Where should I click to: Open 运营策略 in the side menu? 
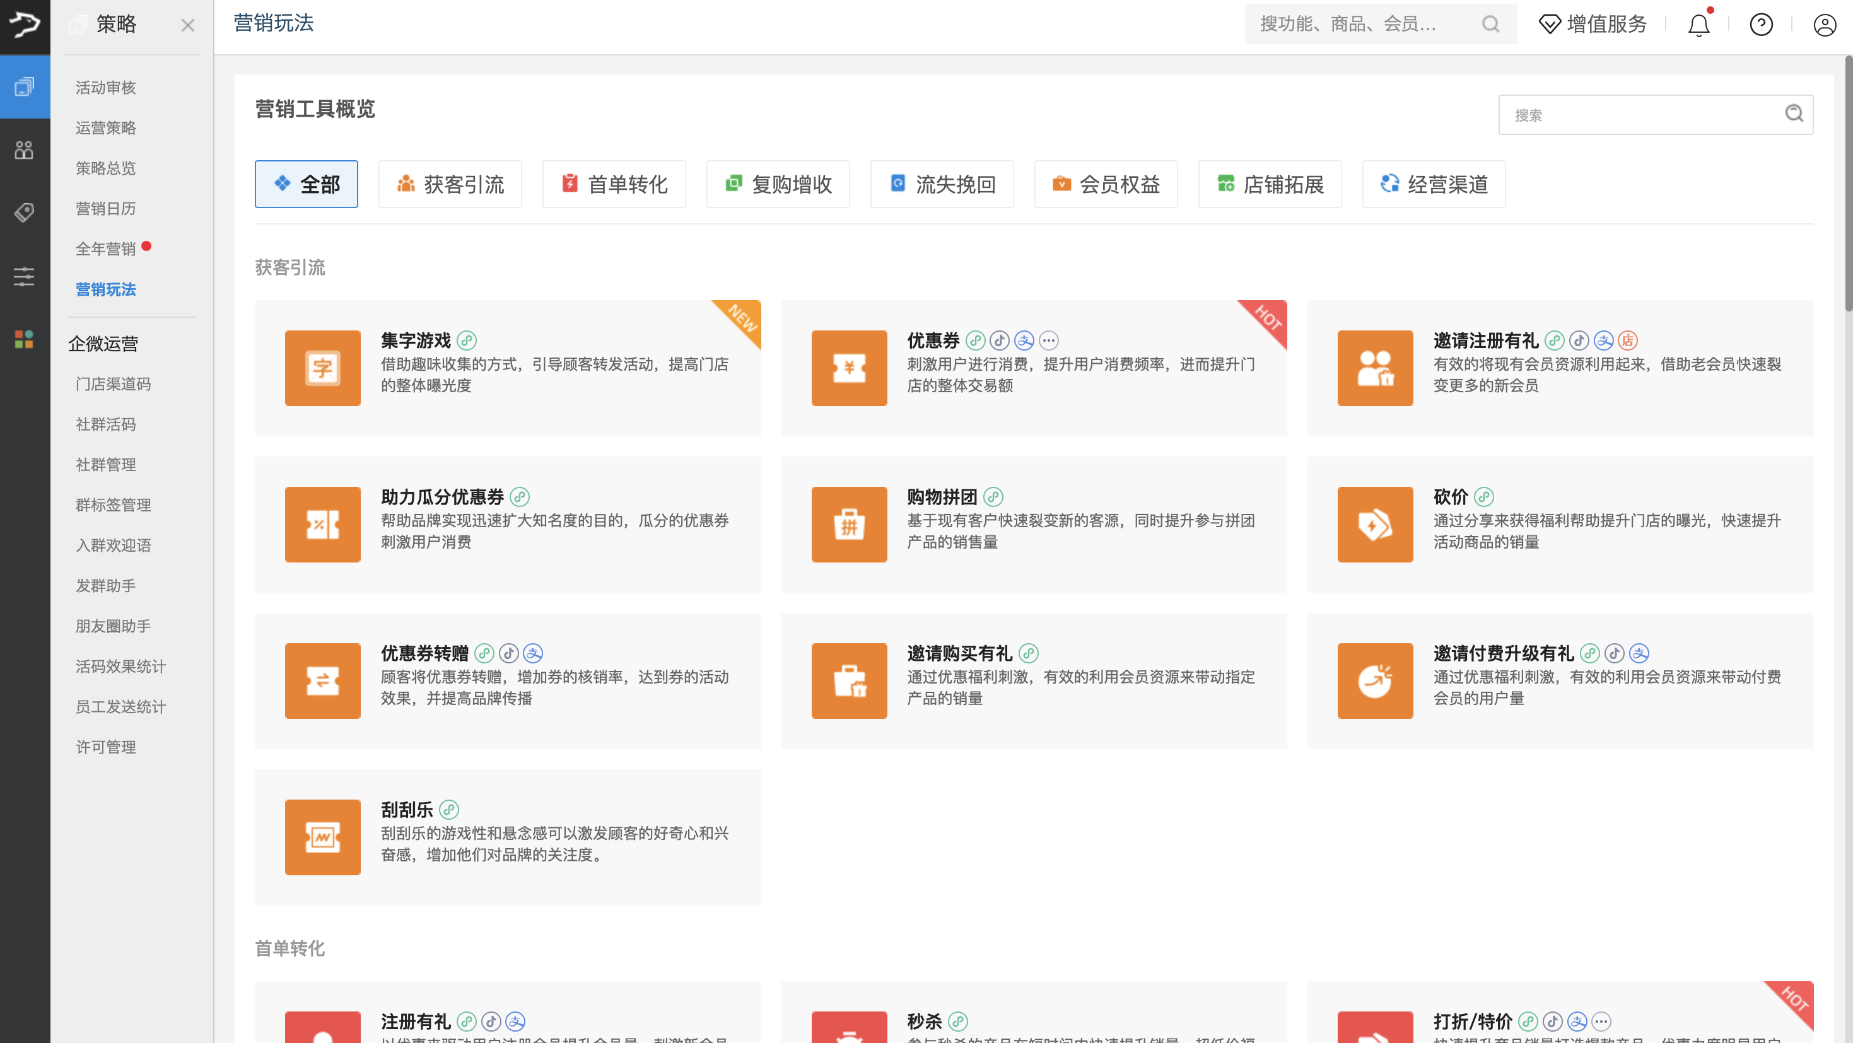click(106, 128)
